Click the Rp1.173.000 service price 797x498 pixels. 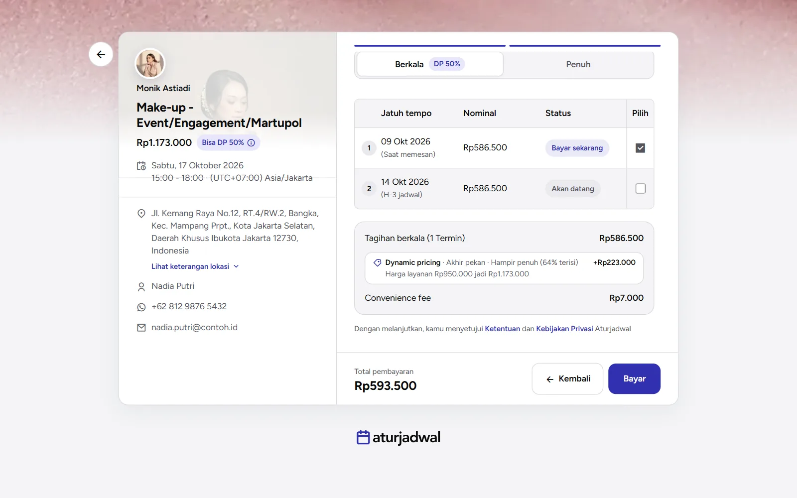pyautogui.click(x=164, y=142)
